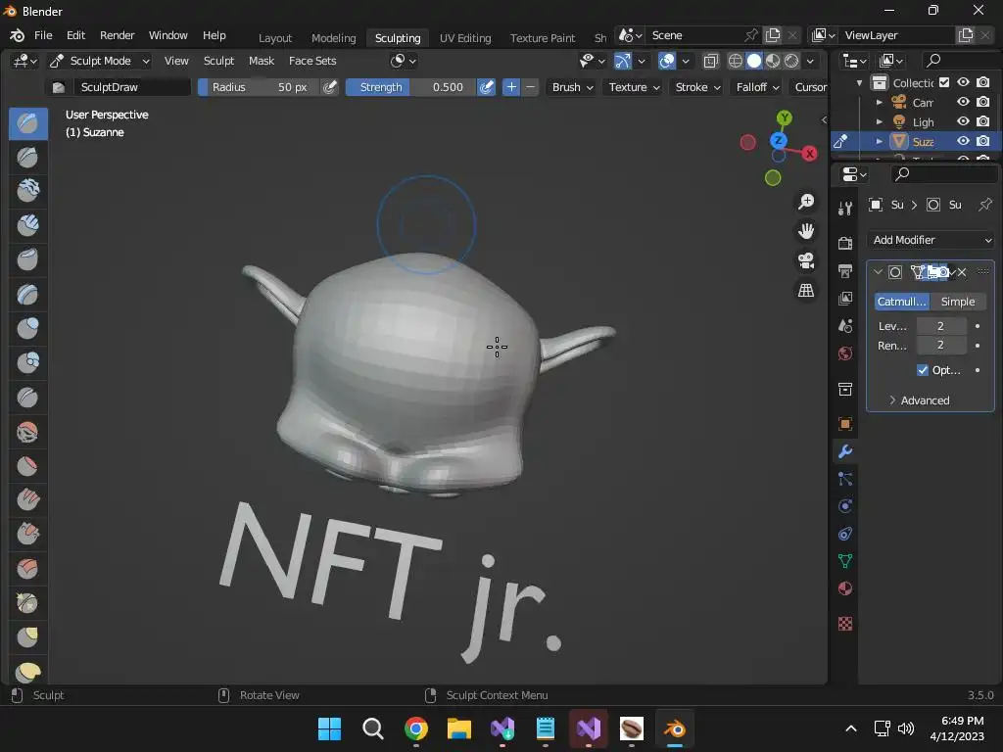Select the Simple subdivision type button
The image size is (1003, 752).
(x=957, y=302)
